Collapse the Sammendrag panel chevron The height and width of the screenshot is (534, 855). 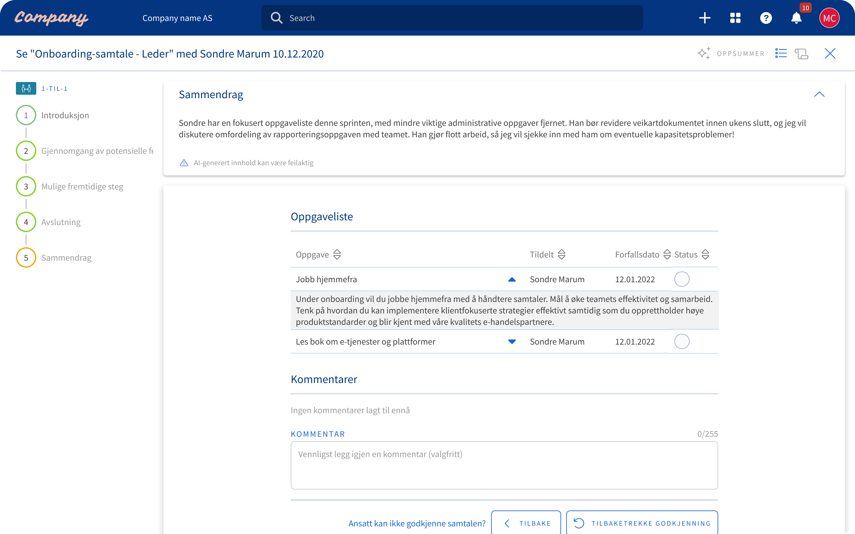coord(819,94)
